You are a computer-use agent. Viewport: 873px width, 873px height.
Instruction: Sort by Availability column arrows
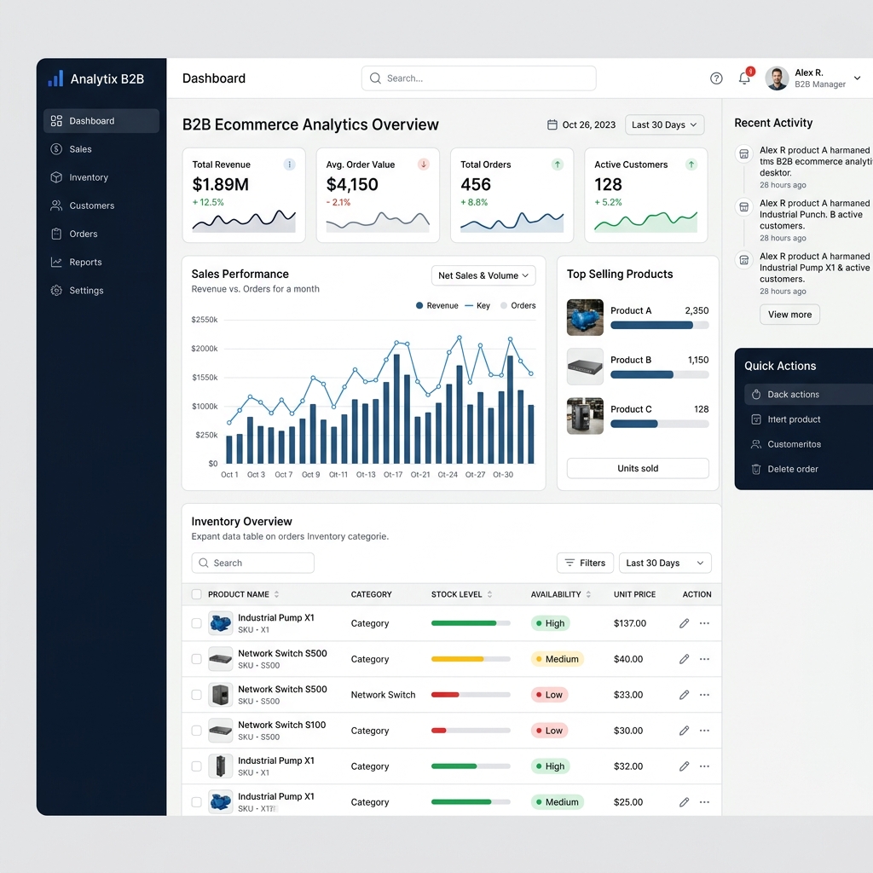[588, 594]
